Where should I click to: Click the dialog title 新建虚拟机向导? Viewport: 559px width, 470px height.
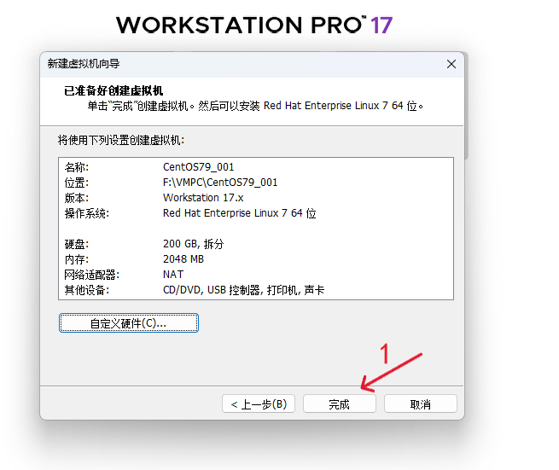point(84,64)
